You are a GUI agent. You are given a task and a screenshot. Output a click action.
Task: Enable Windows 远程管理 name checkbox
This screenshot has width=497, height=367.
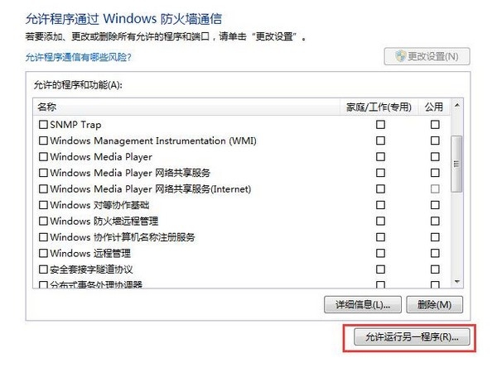pyautogui.click(x=44, y=253)
